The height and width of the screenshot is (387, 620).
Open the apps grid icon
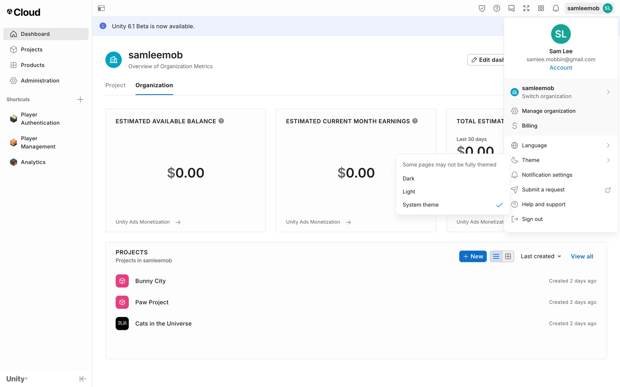click(541, 8)
